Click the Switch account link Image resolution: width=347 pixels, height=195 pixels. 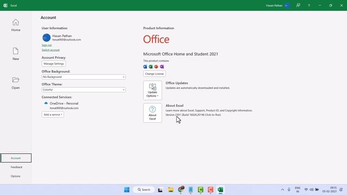50,50
